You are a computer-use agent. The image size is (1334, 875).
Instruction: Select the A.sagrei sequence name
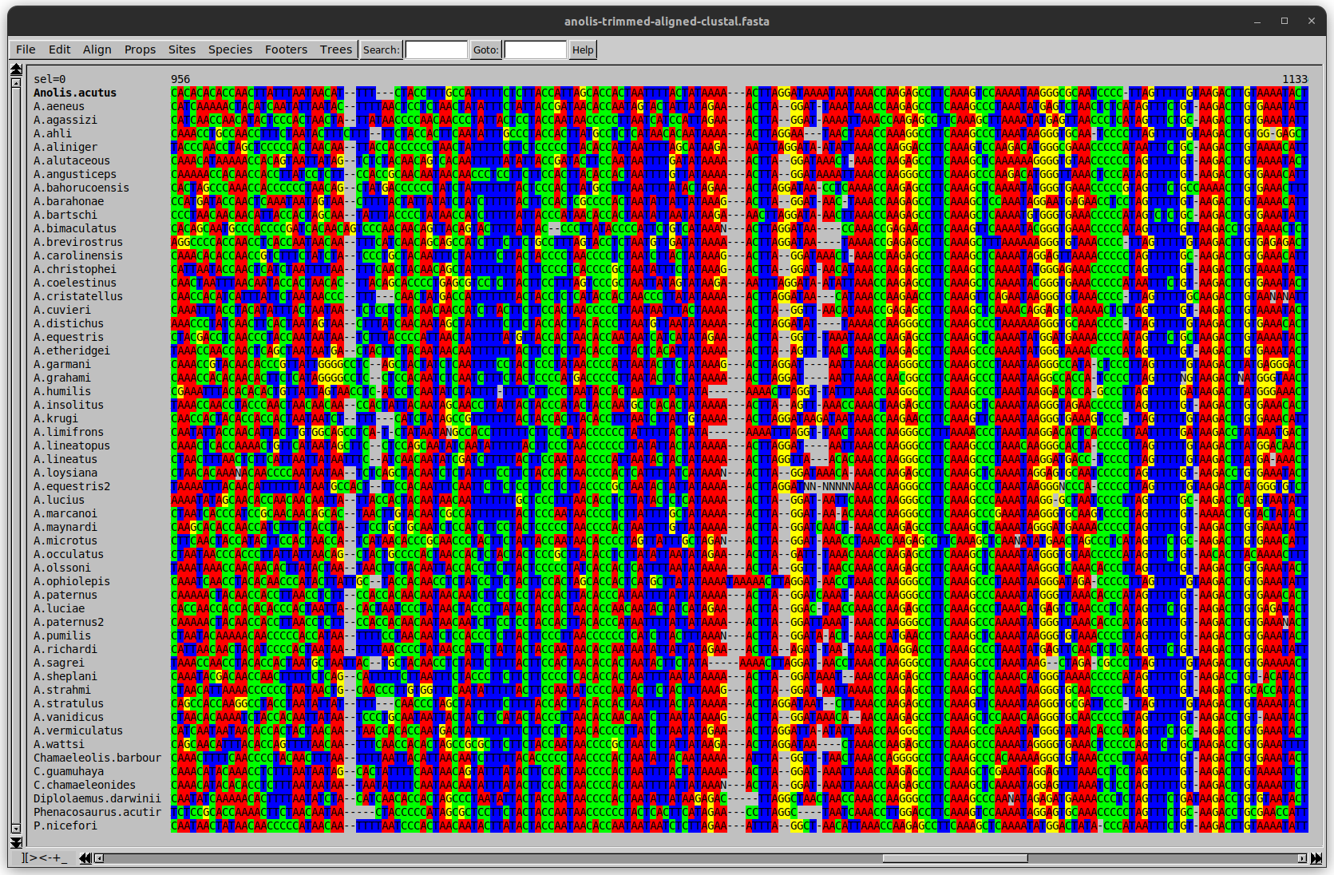(x=59, y=663)
